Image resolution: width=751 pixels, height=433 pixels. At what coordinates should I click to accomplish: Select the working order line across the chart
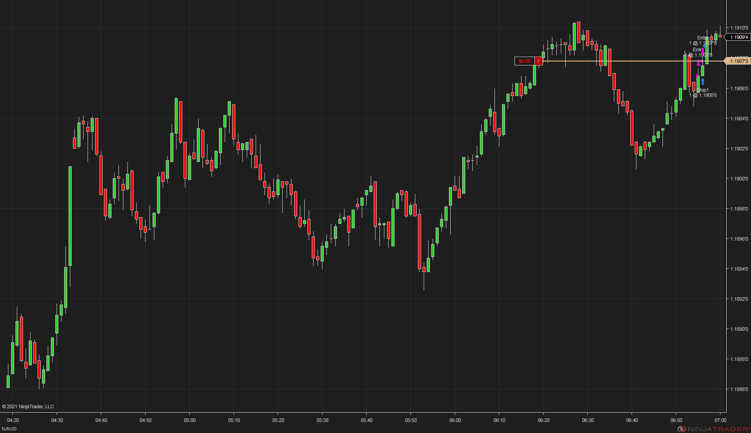click(x=619, y=60)
